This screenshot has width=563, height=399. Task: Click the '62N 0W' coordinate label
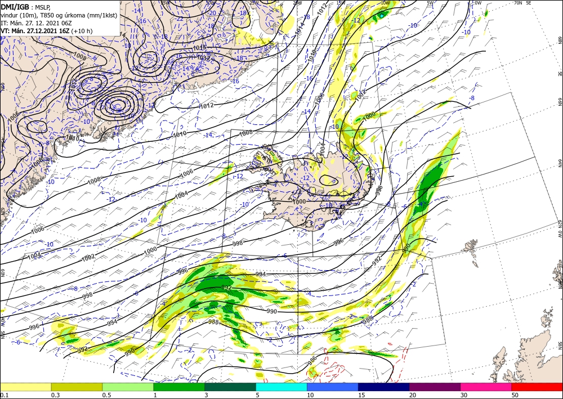[x=560, y=229]
